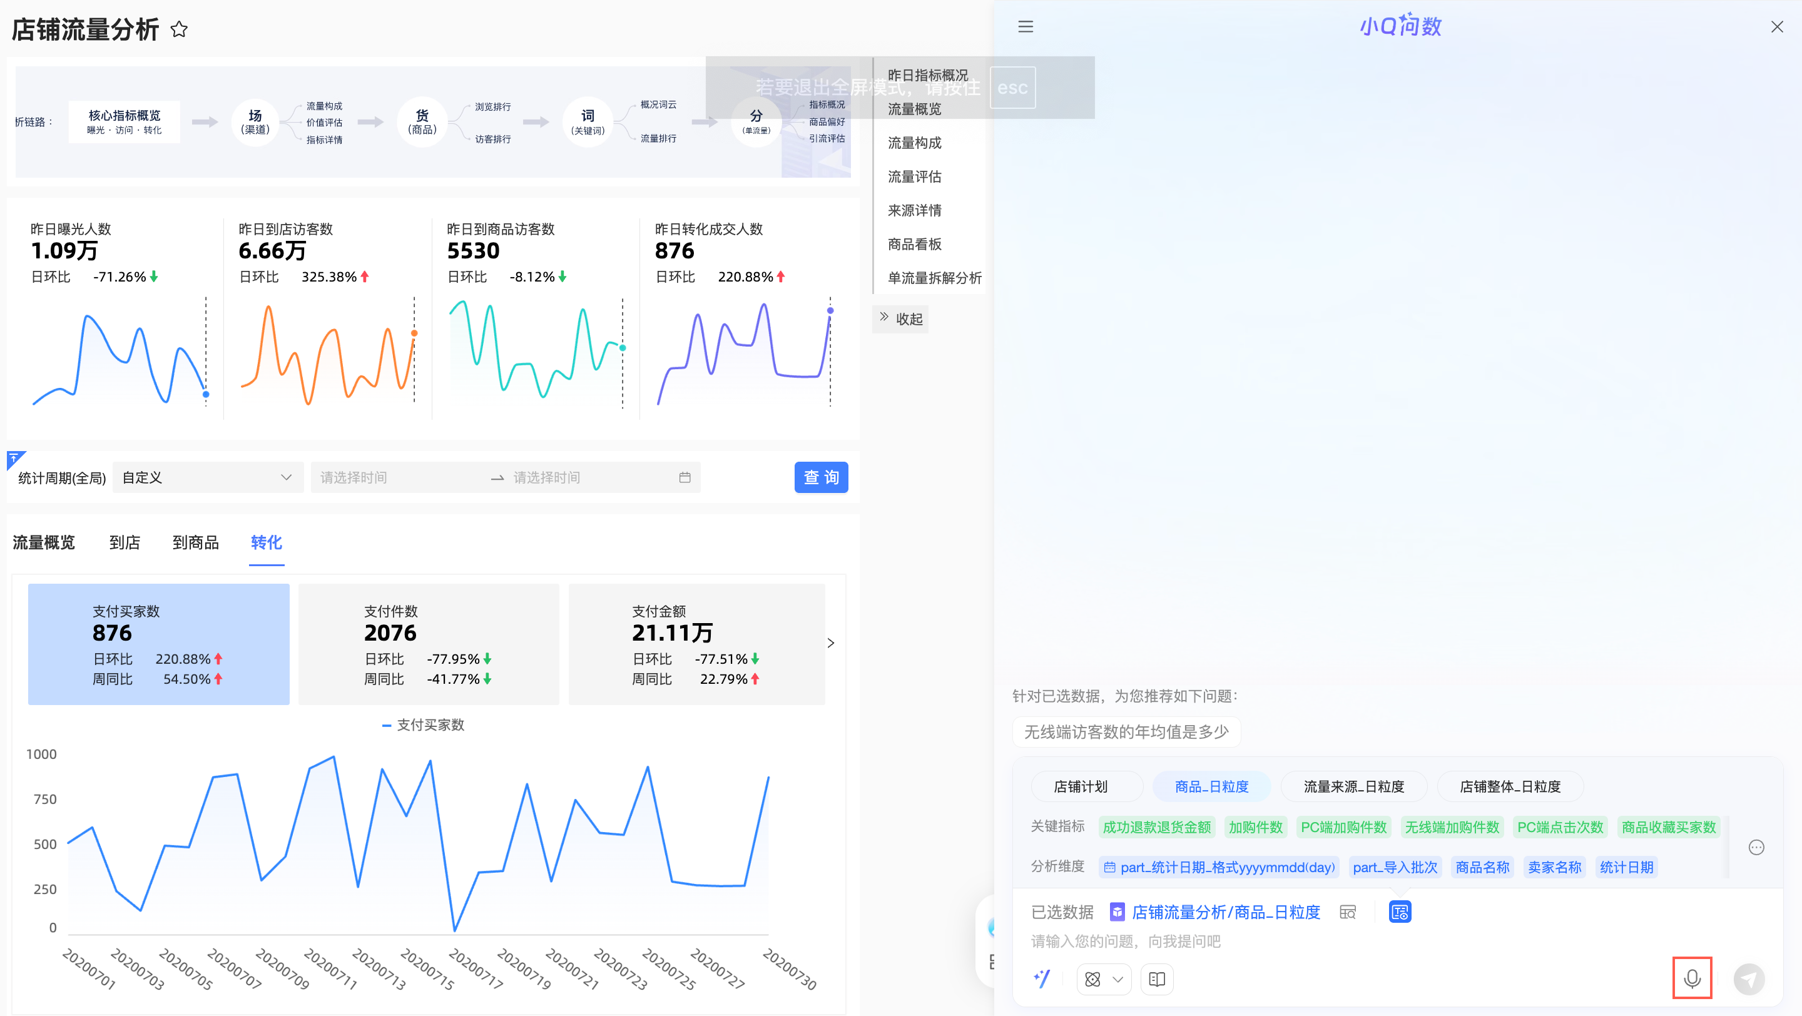Favorite the dashboard with the star icon

click(x=179, y=29)
